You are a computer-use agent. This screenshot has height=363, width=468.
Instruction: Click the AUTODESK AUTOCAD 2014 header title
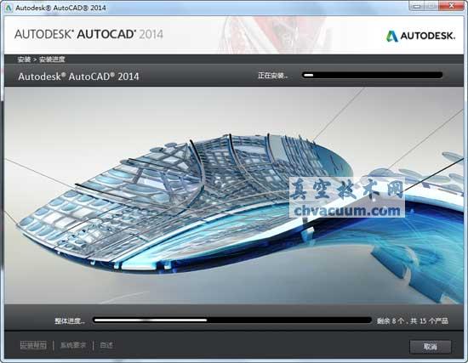coord(88,34)
